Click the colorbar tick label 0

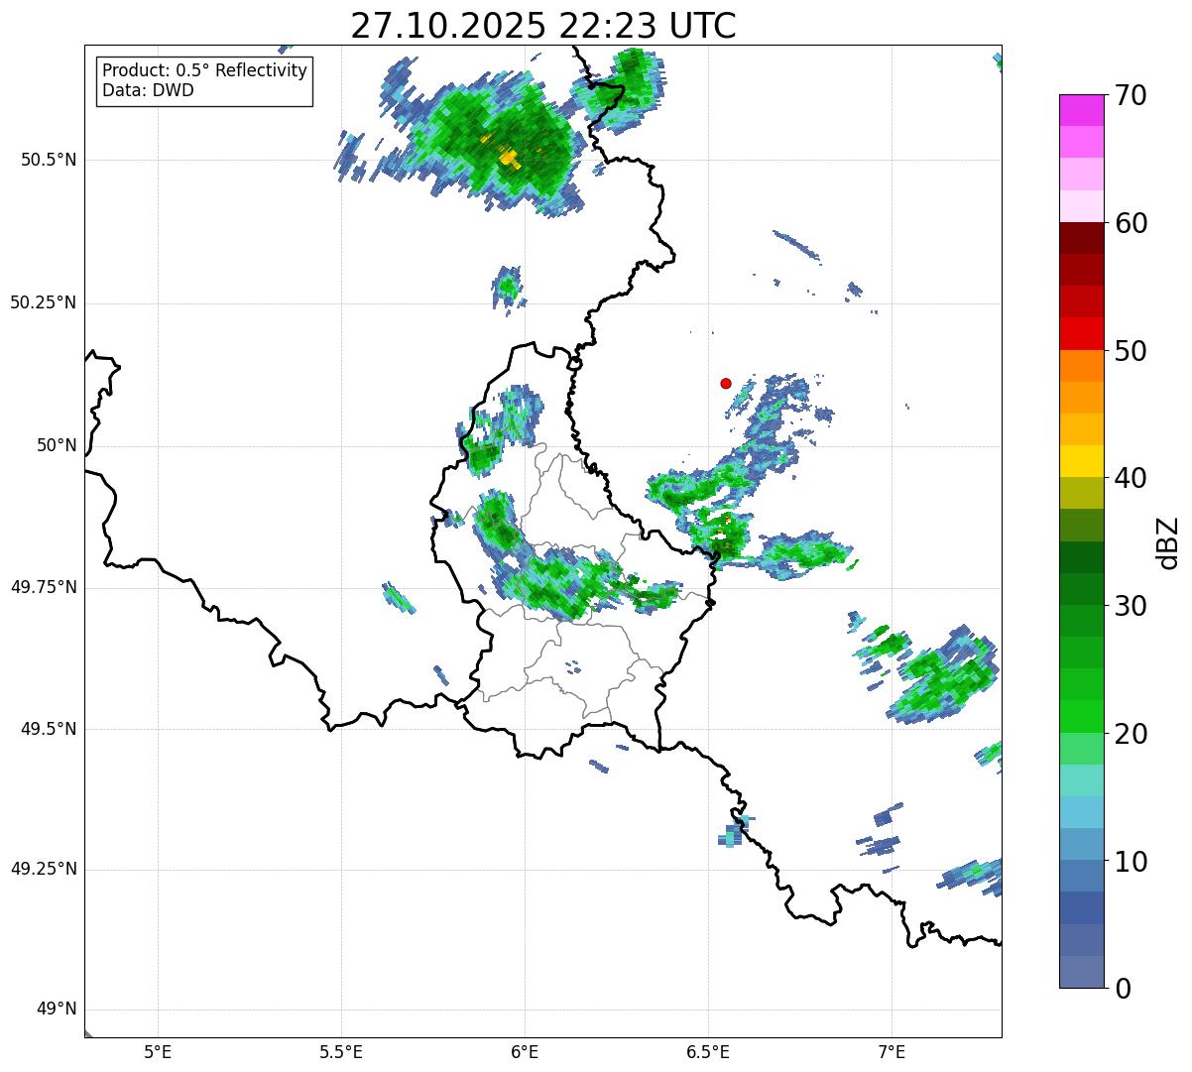click(1123, 989)
